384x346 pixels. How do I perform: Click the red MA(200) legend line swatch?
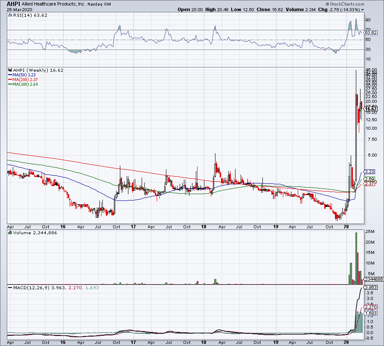[10, 80]
